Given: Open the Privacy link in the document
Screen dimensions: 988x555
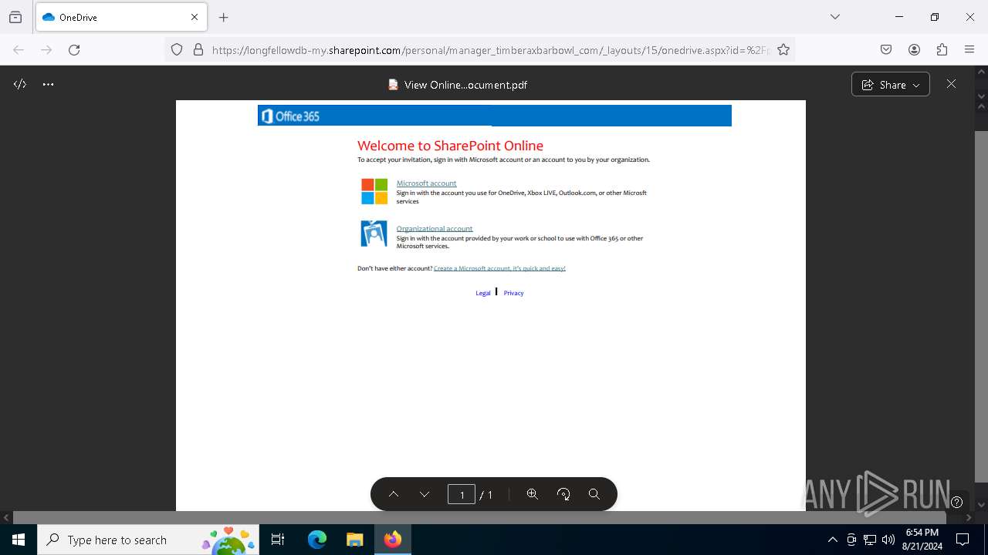Looking at the screenshot, I should 513,293.
